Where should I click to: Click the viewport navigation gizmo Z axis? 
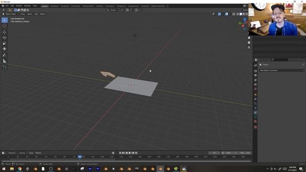tap(244, 19)
